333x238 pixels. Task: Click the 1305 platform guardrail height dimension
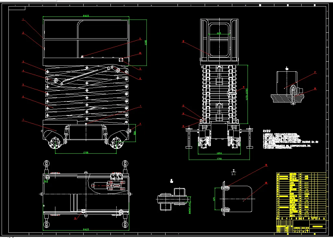[x=146, y=43]
